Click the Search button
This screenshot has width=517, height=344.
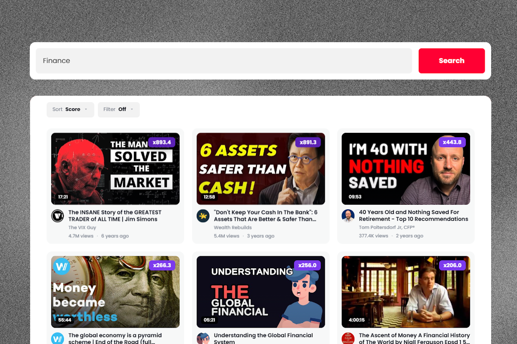pyautogui.click(x=452, y=61)
